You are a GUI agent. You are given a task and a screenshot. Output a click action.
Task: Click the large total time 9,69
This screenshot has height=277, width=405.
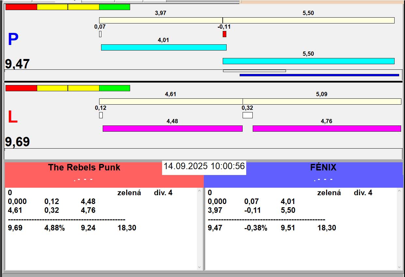click(x=17, y=142)
